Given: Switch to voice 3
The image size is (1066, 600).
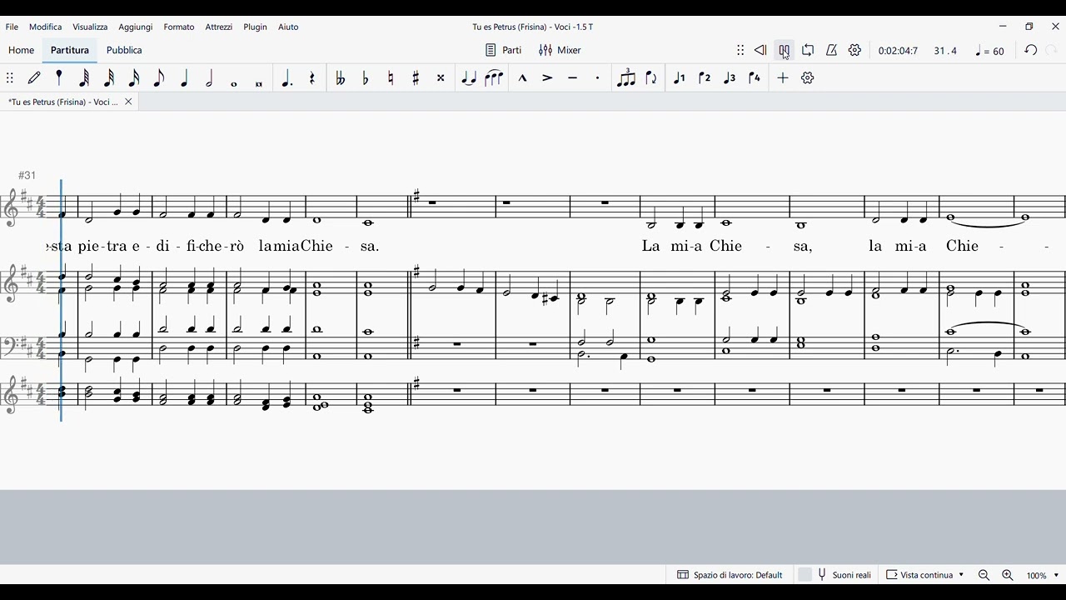Looking at the screenshot, I should pyautogui.click(x=730, y=78).
